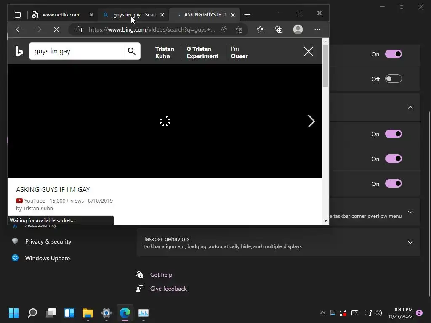Collapse the expanded taskbar section chevron
431x323 pixels.
point(410,107)
